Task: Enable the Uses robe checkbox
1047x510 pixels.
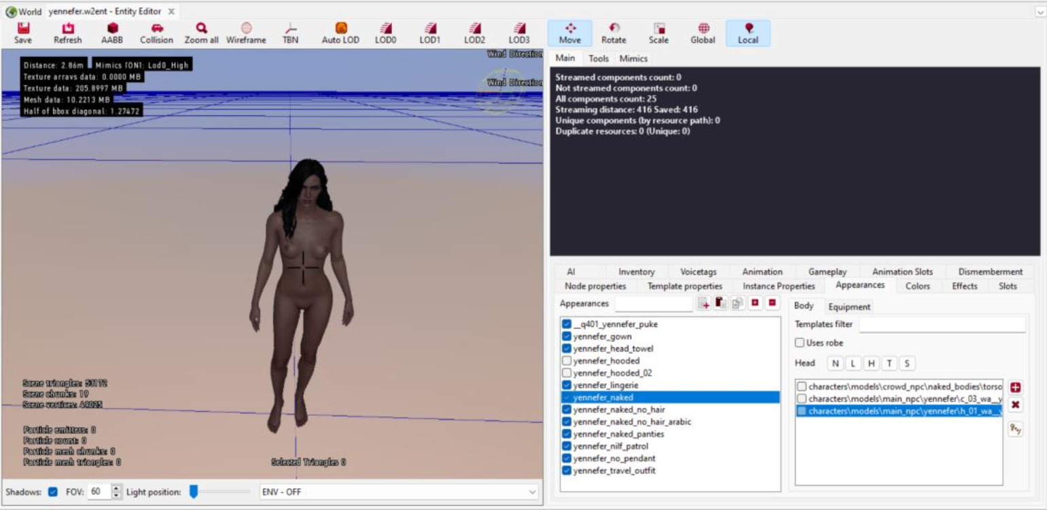Action: click(799, 344)
